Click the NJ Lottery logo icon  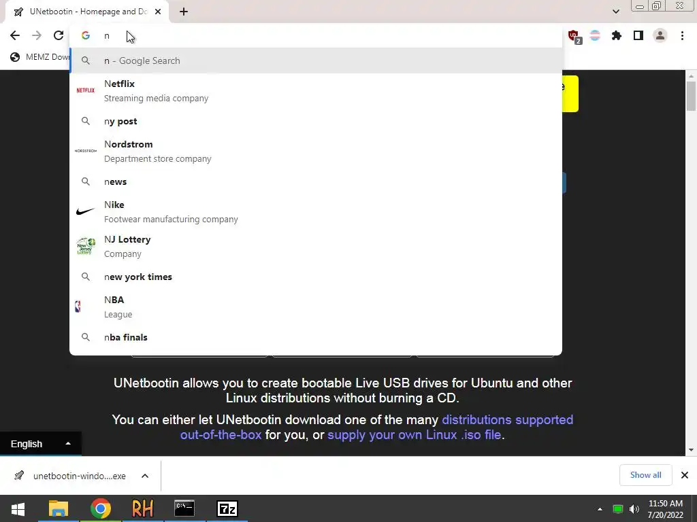(x=85, y=246)
